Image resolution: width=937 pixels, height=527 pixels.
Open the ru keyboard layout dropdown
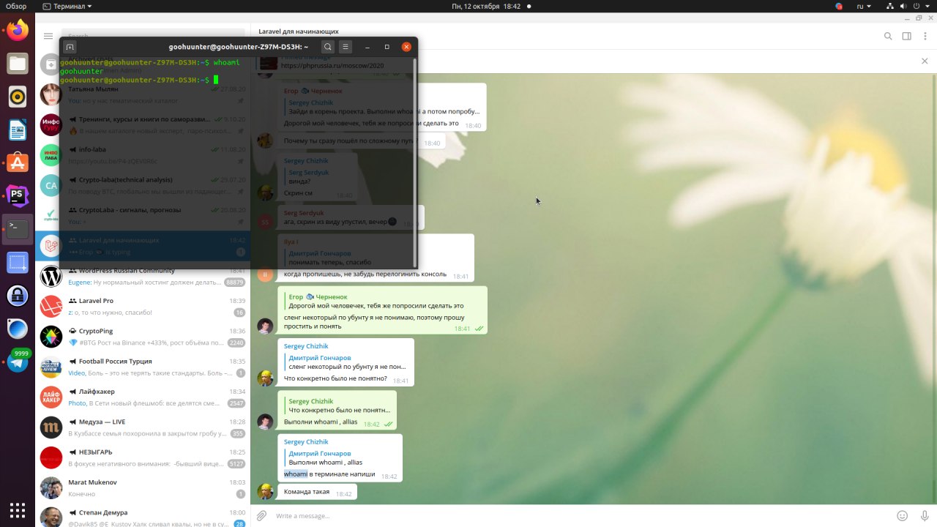865,6
